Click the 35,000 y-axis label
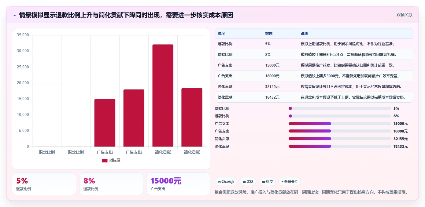This screenshot has width=425, height=207. point(23,35)
